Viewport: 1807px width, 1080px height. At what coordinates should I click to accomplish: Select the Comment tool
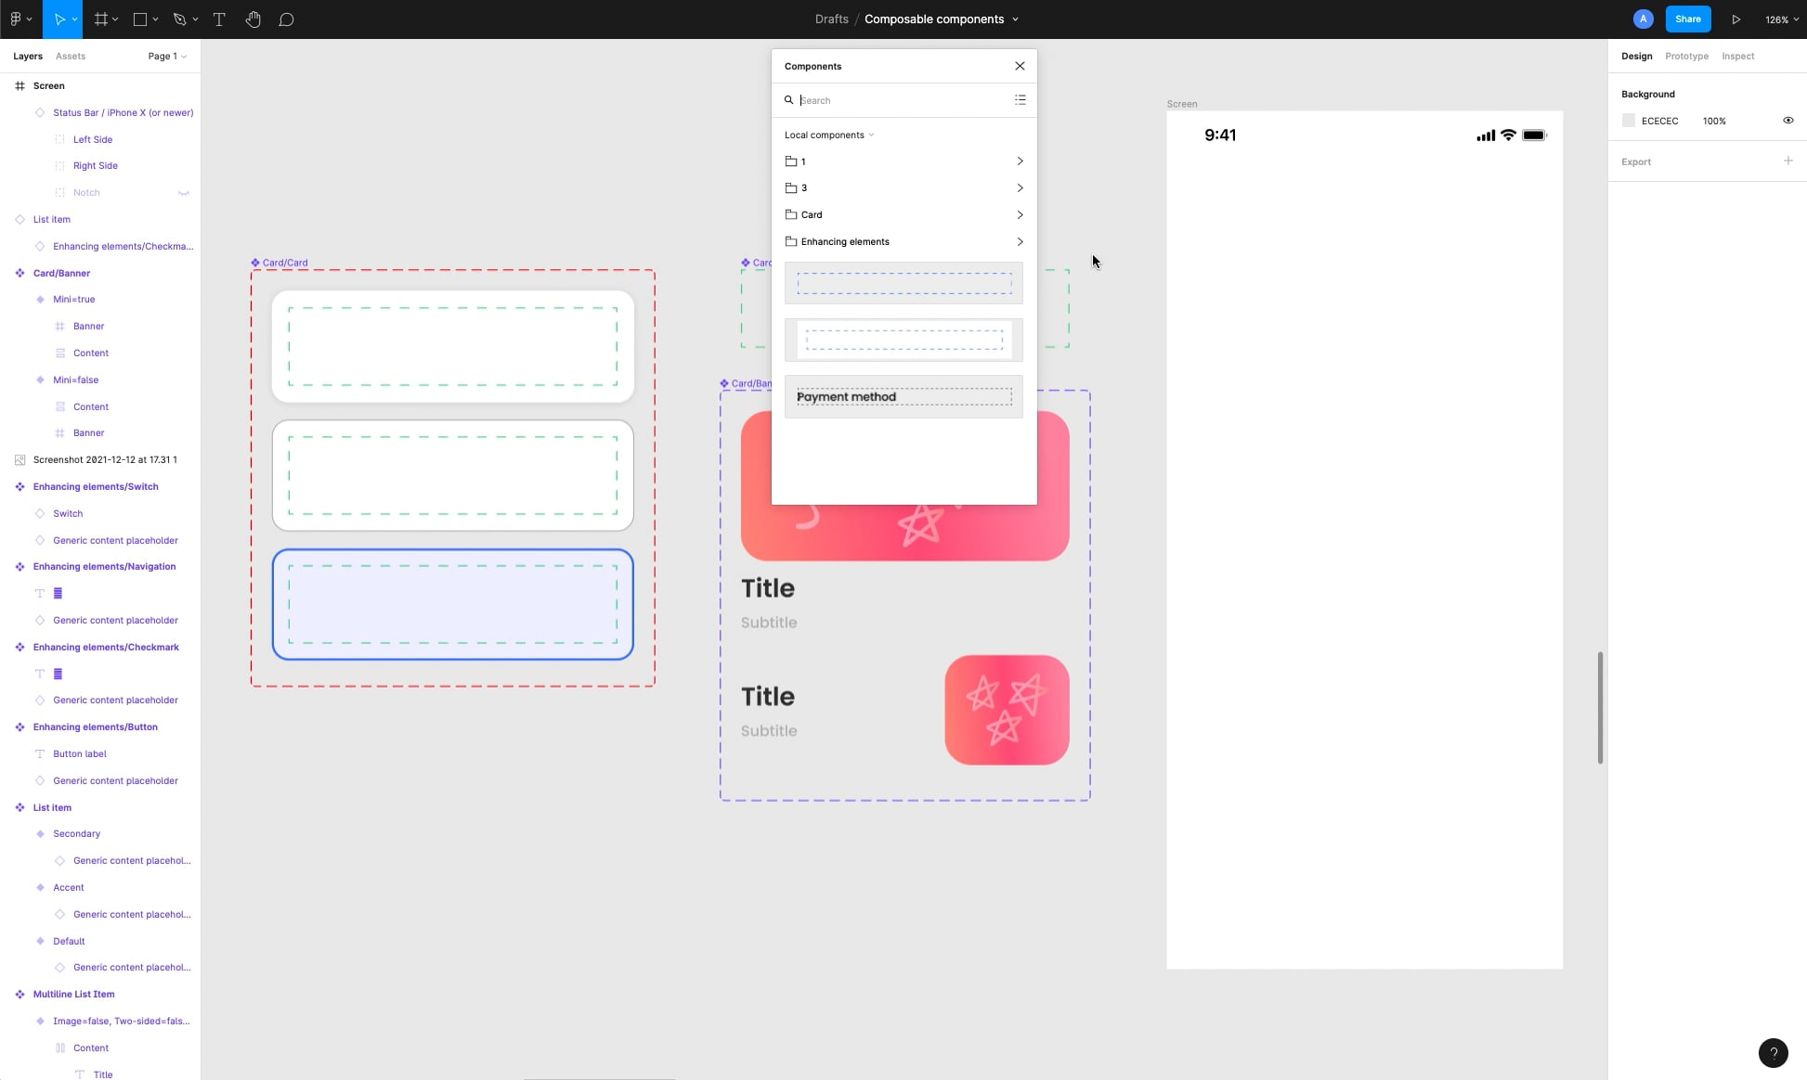click(x=287, y=19)
